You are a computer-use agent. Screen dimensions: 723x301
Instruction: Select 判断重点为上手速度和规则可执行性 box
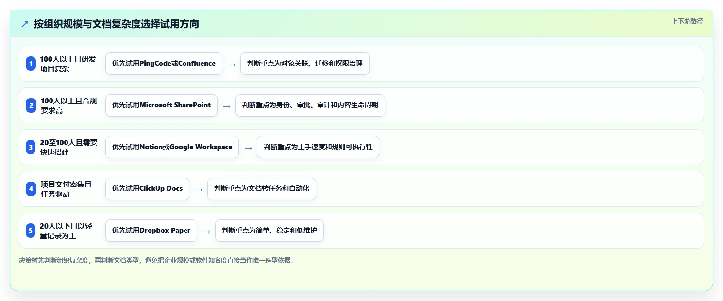coord(318,147)
